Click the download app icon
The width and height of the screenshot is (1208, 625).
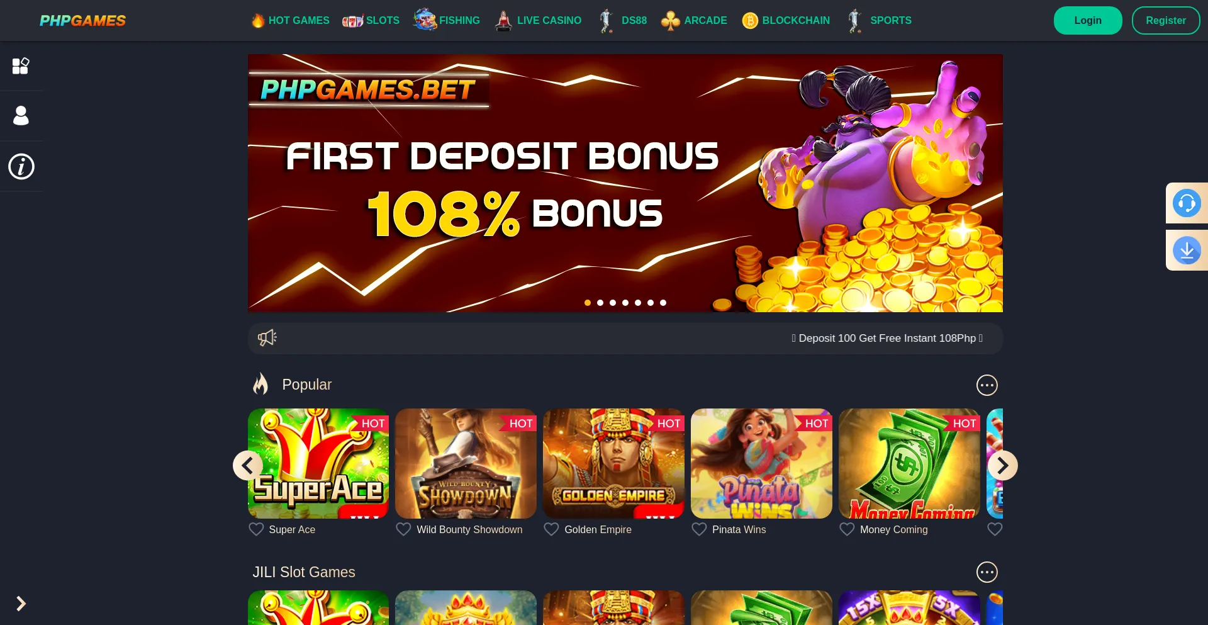1187,251
